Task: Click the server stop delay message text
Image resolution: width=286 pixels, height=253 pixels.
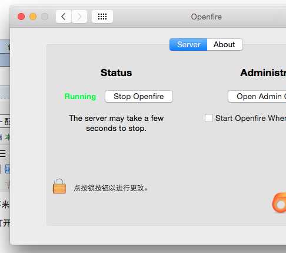Action: pyautogui.click(x=117, y=123)
